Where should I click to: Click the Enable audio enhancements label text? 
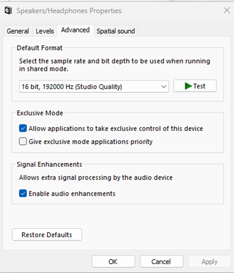click(72, 193)
